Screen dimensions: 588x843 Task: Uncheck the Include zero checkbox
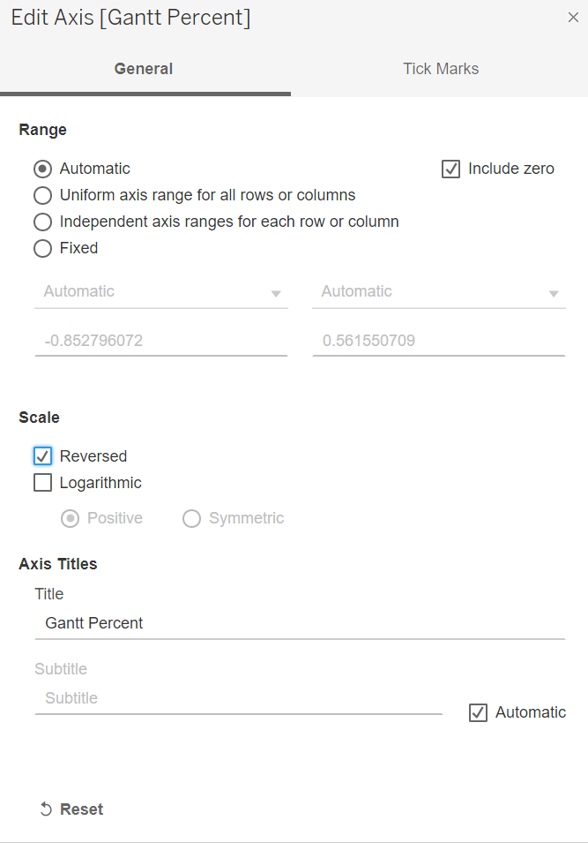click(450, 169)
